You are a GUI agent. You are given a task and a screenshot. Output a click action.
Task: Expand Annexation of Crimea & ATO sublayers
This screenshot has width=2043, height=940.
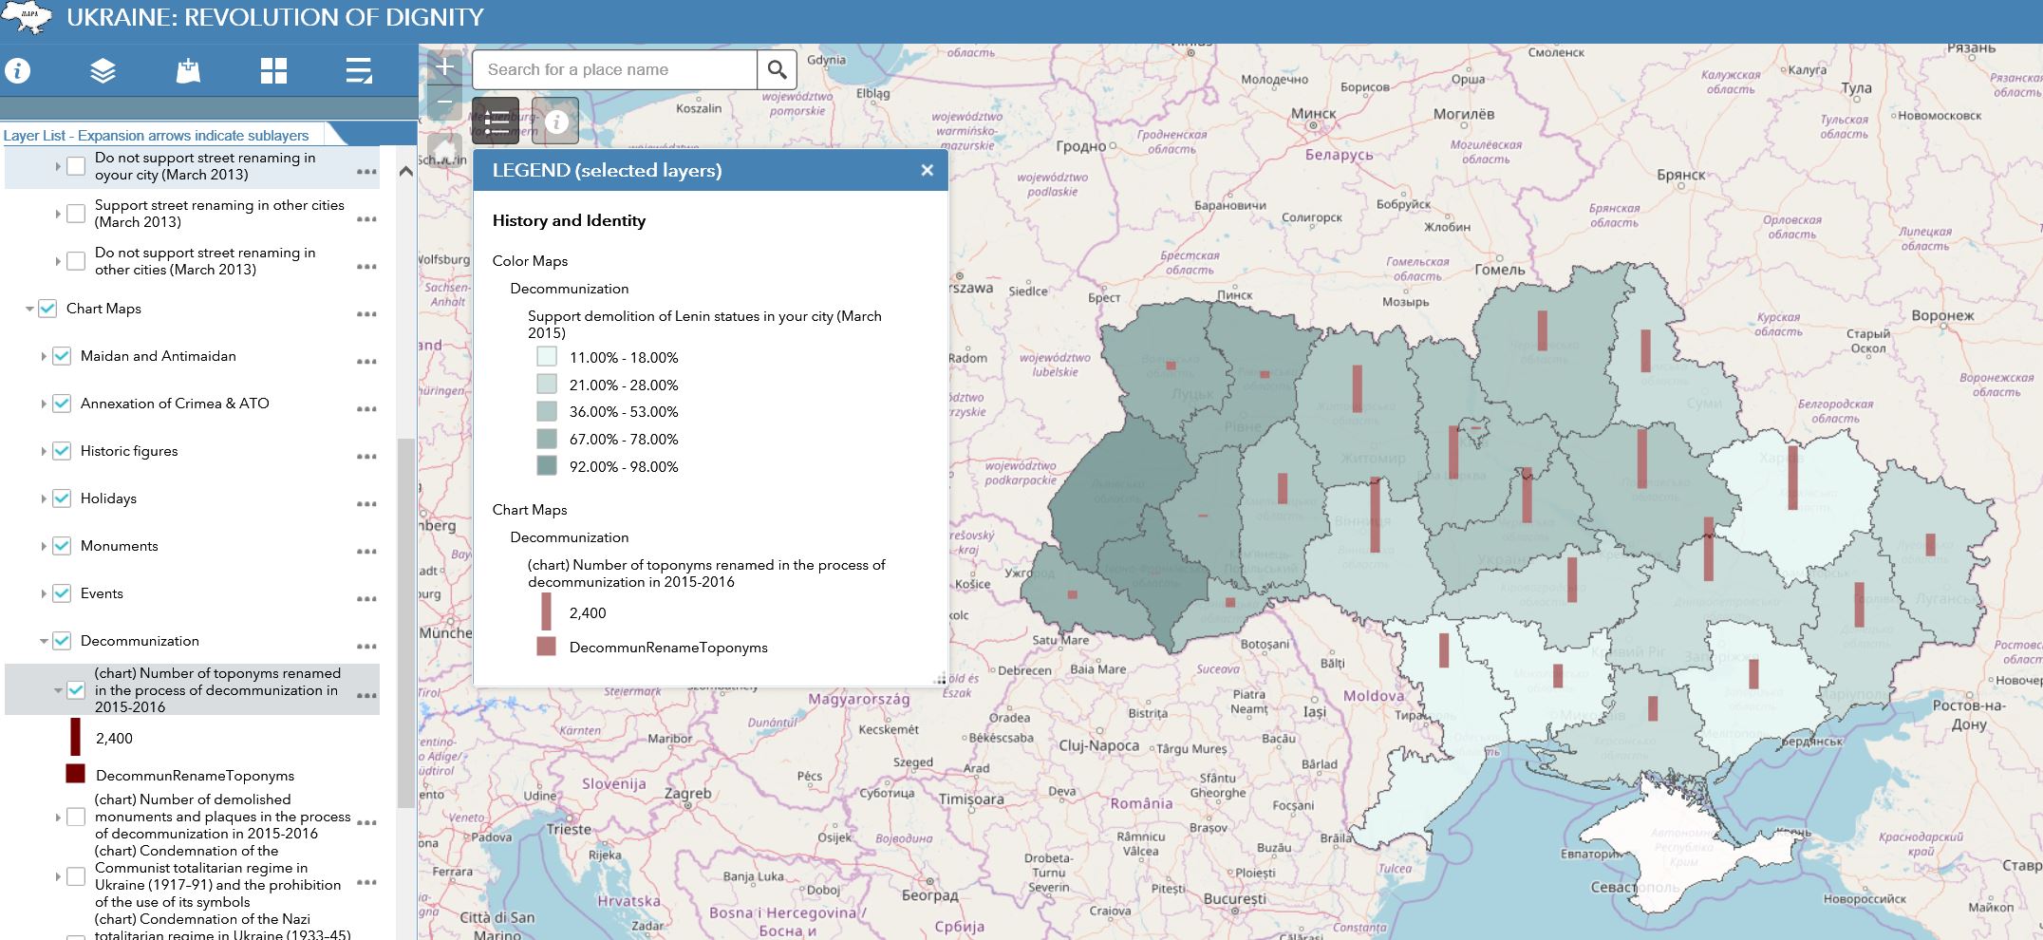[x=44, y=404]
